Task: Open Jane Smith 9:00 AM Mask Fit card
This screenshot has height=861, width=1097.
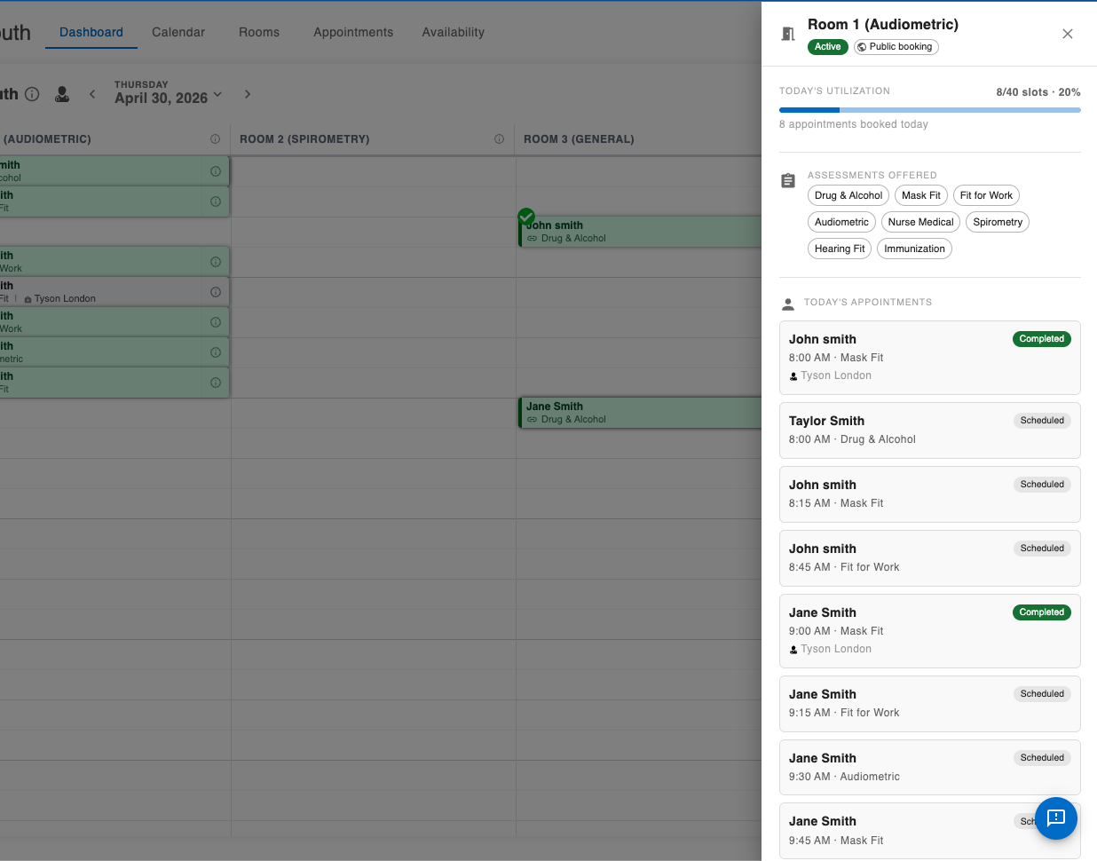Action: (930, 631)
